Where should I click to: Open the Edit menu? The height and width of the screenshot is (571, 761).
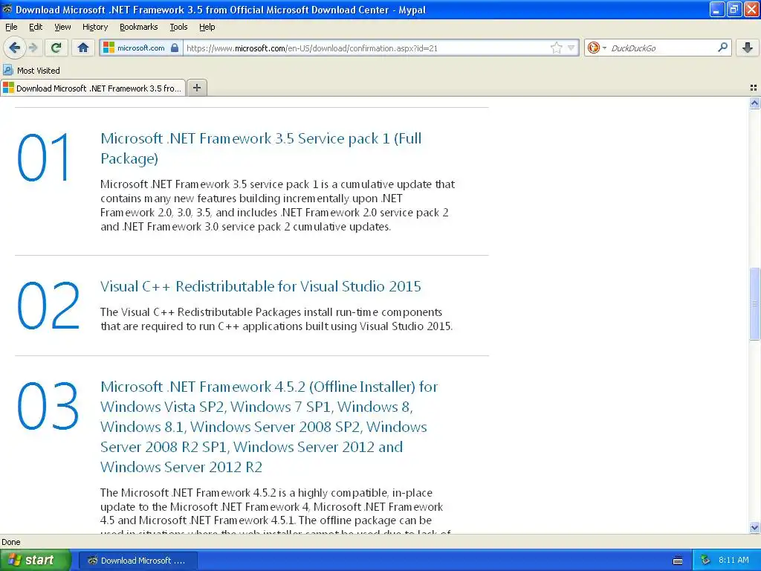(36, 27)
